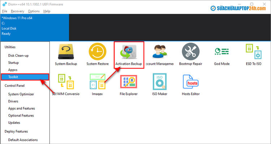Select the Windows 11 Pro x64 image tile
271x144 pixels.
[x=35, y=28]
